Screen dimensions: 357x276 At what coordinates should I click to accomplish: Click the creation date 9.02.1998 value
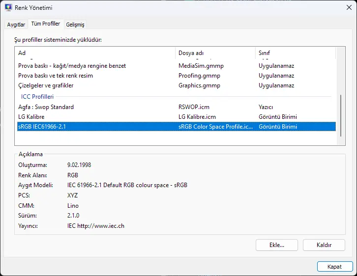79,165
